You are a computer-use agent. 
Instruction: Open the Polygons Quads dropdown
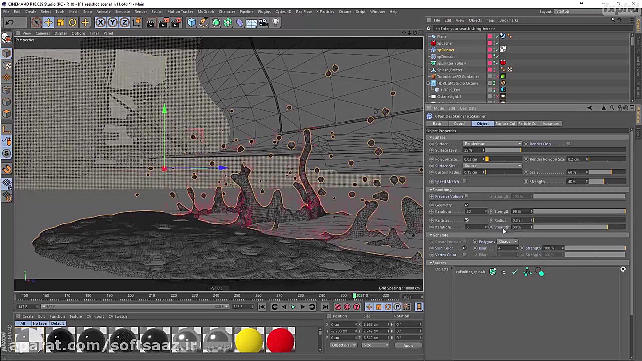click(x=507, y=242)
